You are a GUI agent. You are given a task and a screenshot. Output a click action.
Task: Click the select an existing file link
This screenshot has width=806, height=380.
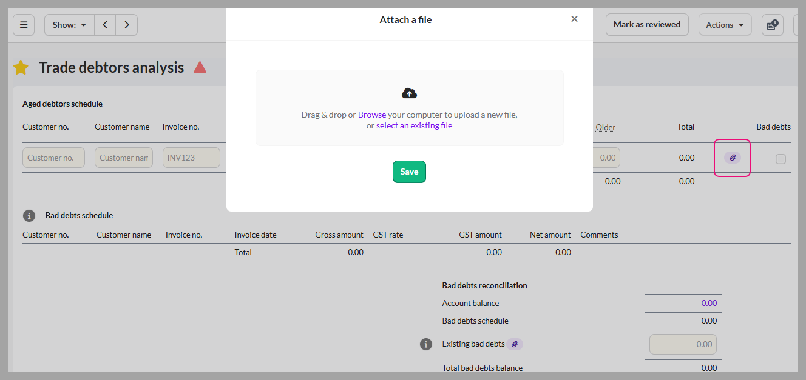pyautogui.click(x=414, y=126)
